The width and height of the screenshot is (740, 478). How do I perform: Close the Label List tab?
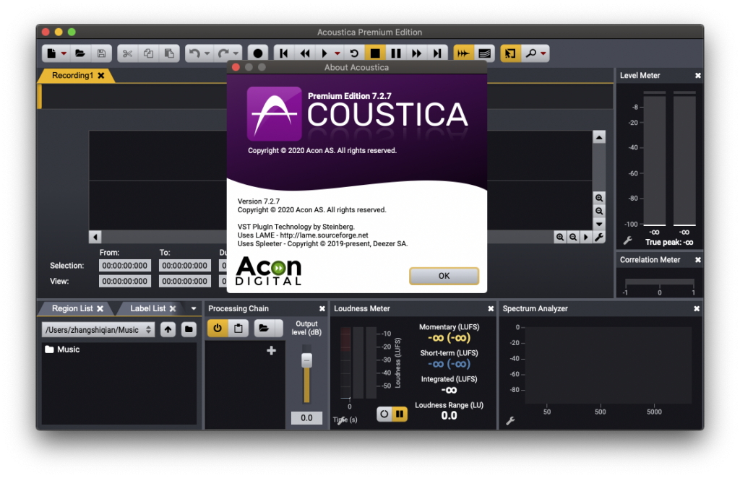pyautogui.click(x=173, y=308)
